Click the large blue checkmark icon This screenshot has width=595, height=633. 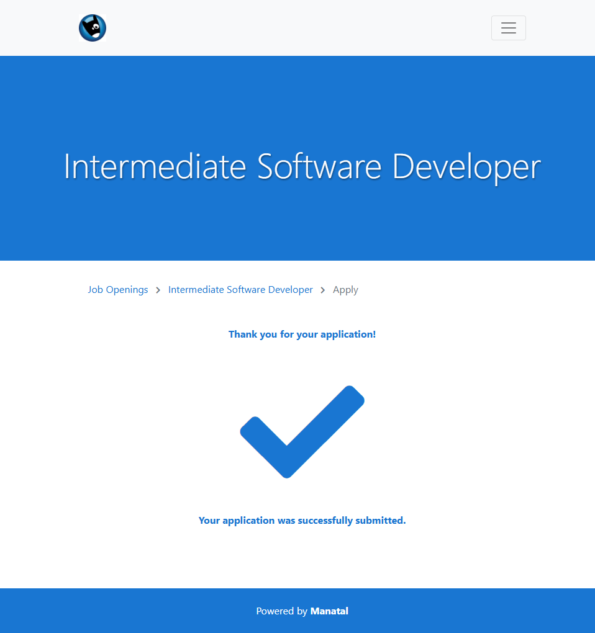[302, 432]
